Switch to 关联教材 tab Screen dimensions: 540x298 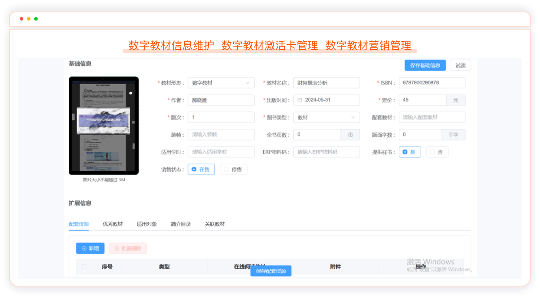[x=215, y=224]
